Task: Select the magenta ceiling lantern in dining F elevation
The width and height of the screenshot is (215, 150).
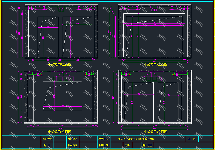Action: 60,77
